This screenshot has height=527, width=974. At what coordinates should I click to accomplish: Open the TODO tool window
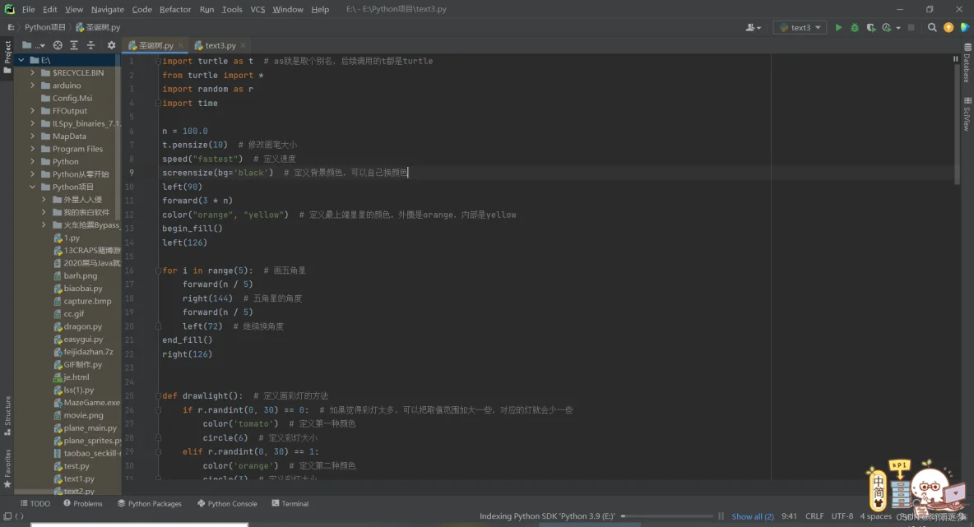35,503
